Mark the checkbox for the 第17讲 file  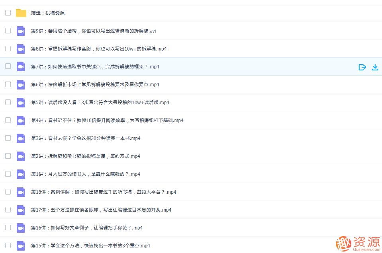[8, 210]
